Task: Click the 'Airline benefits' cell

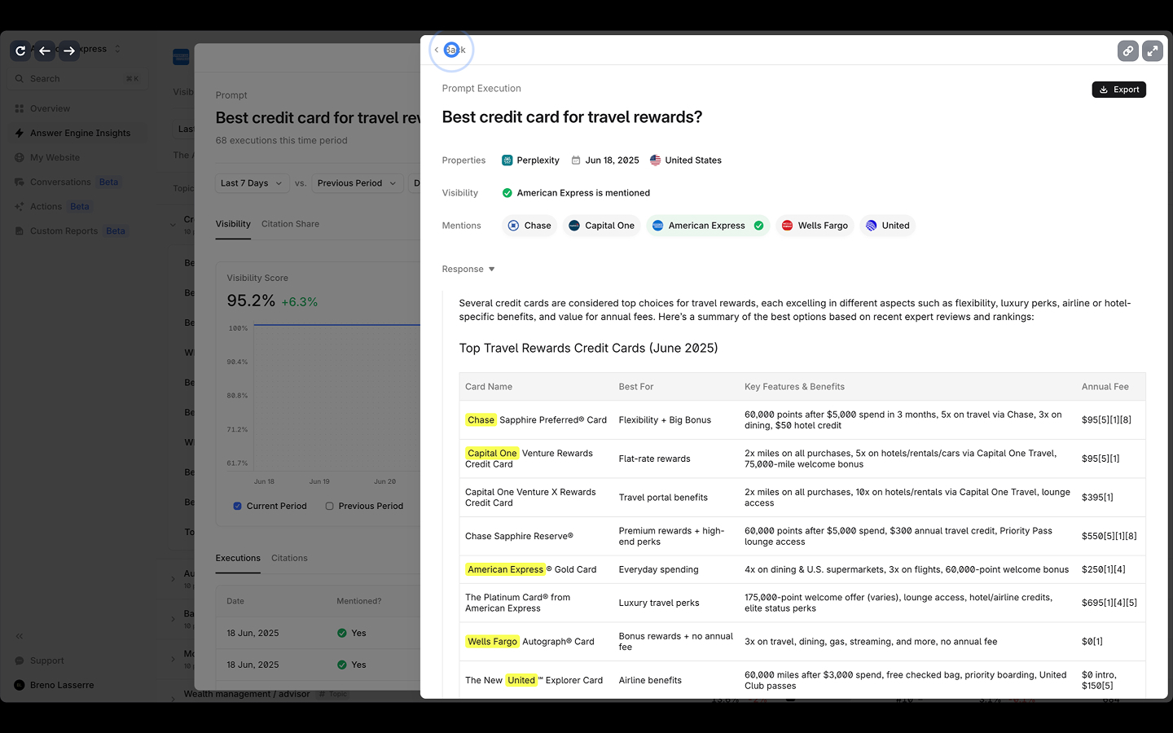Action: pyautogui.click(x=650, y=680)
